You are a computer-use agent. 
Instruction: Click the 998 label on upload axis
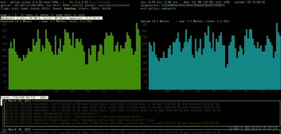click(145, 25)
